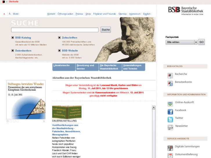Screen dimensions: 211x158
Task: Open the Stiftungen bewirken Wunder banner
Action: (26, 100)
